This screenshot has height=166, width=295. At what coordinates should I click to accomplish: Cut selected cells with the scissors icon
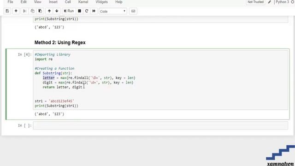coord(24,11)
